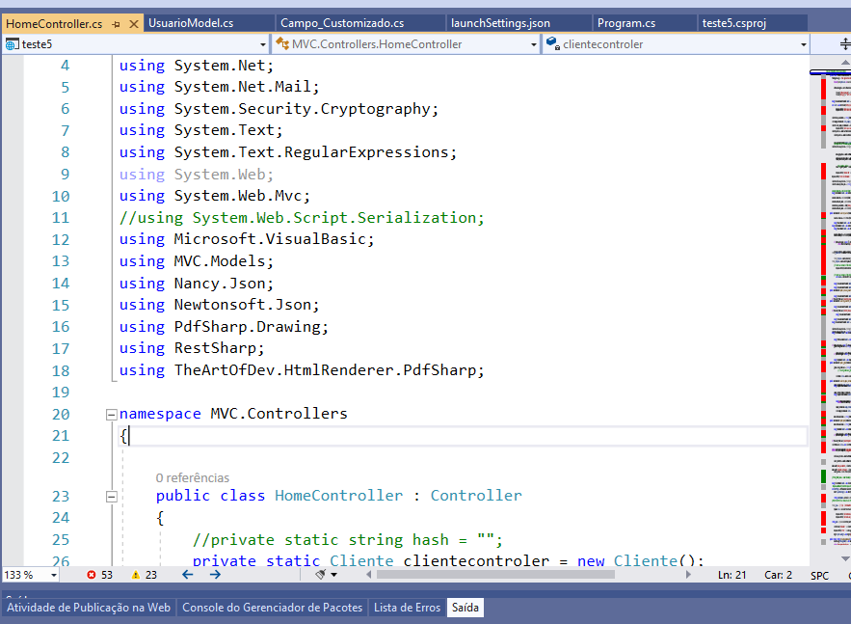
Task: Click the yellow warning icon showing 23
Action: point(136,575)
